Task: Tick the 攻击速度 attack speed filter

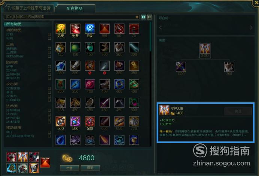Action: pos(49,88)
